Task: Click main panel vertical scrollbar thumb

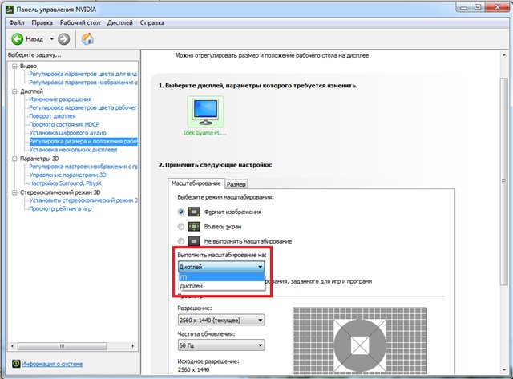Action: (504, 182)
